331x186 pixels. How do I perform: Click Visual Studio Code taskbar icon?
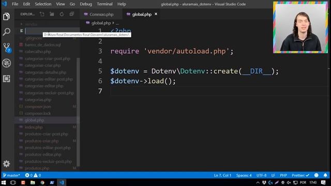(x=62, y=182)
